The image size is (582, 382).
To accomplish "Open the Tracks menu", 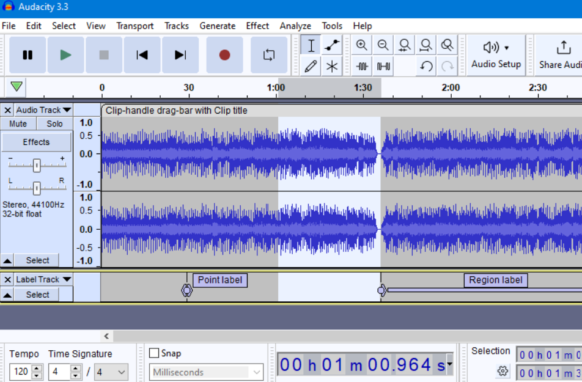I will pos(177,26).
